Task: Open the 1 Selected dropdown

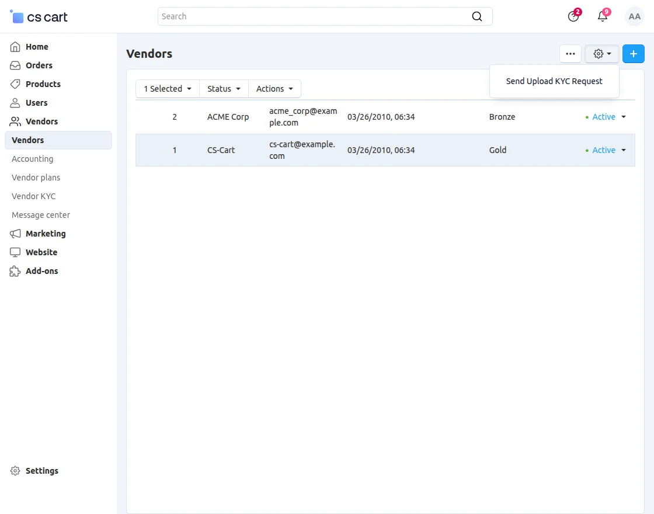Action: click(167, 89)
